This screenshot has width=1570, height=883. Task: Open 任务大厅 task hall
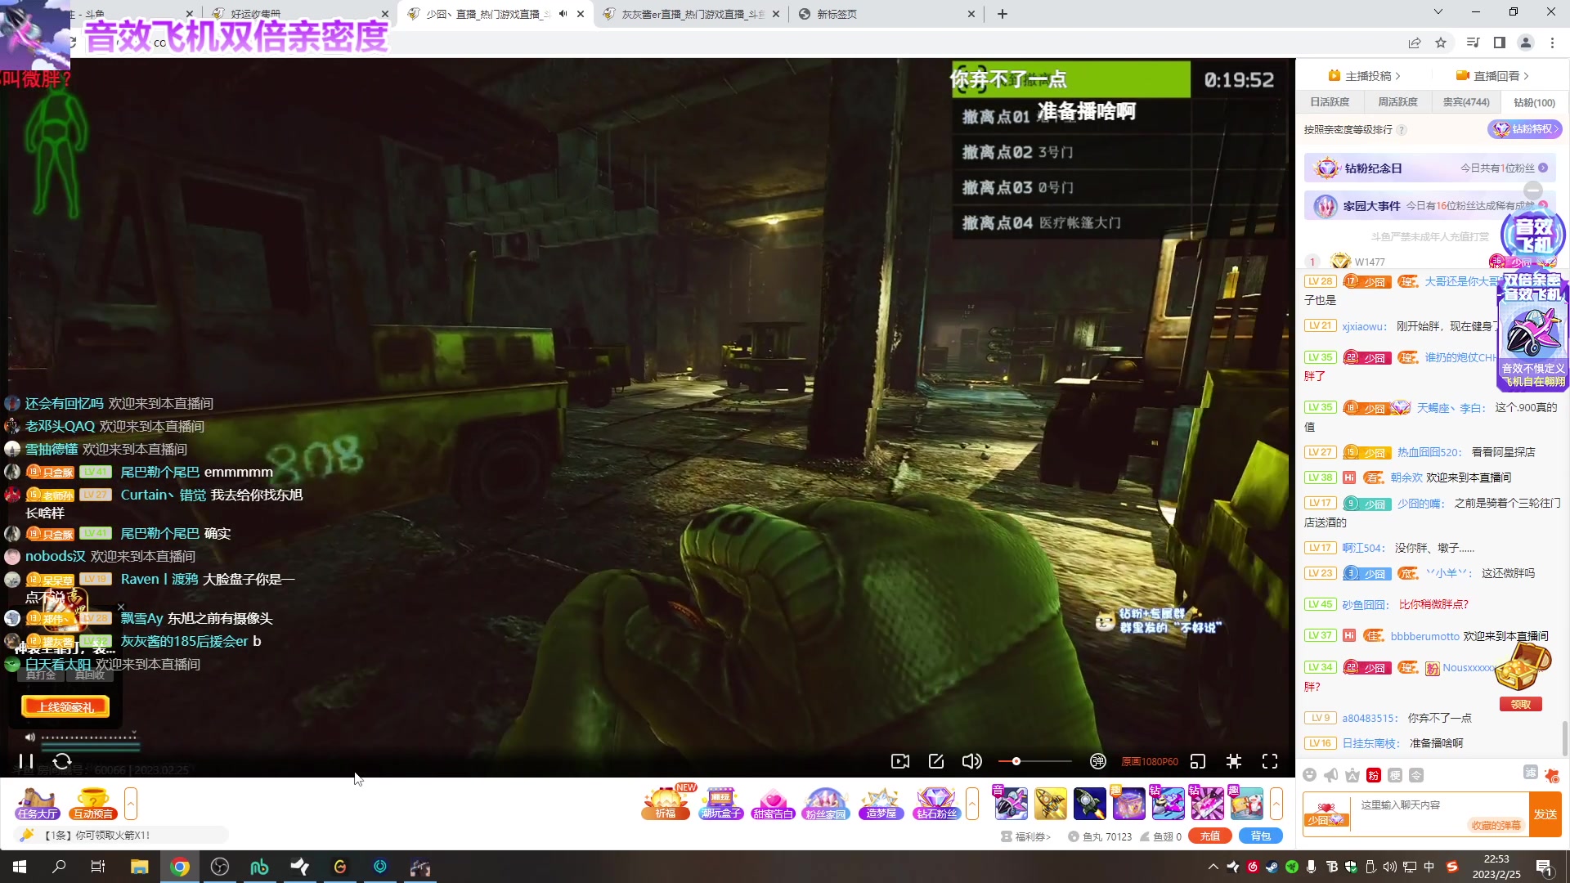coord(38,803)
